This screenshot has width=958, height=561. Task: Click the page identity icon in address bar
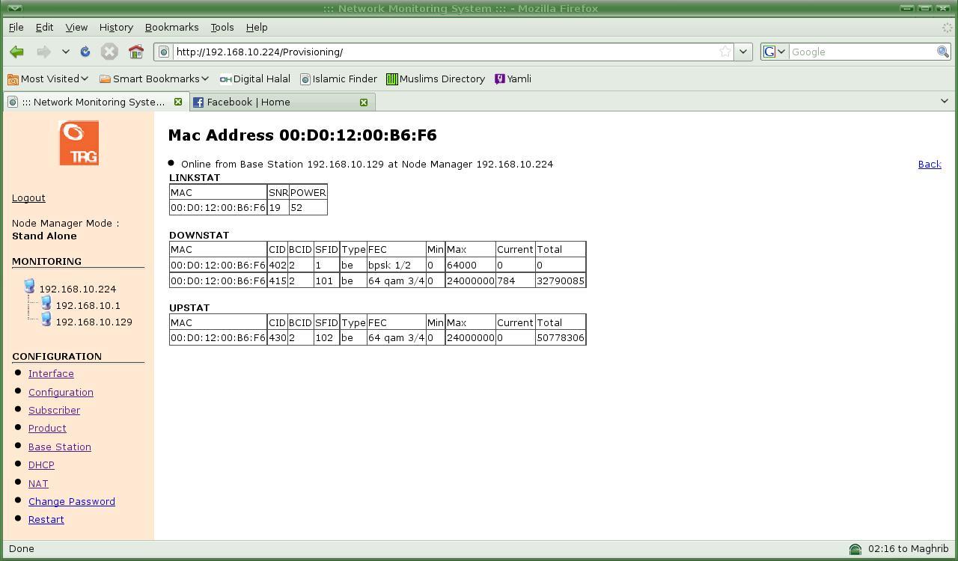pos(164,52)
